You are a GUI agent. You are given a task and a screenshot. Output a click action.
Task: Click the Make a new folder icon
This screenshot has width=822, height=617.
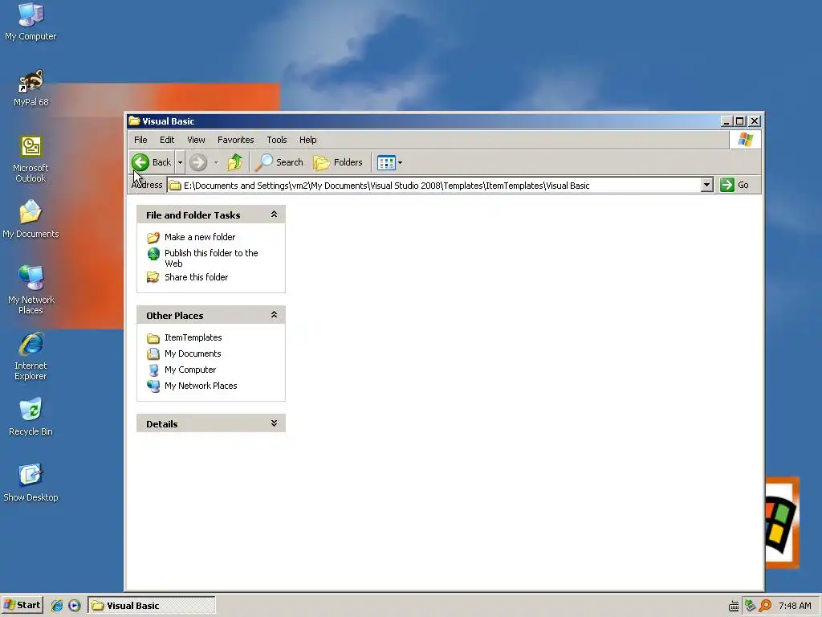click(153, 238)
